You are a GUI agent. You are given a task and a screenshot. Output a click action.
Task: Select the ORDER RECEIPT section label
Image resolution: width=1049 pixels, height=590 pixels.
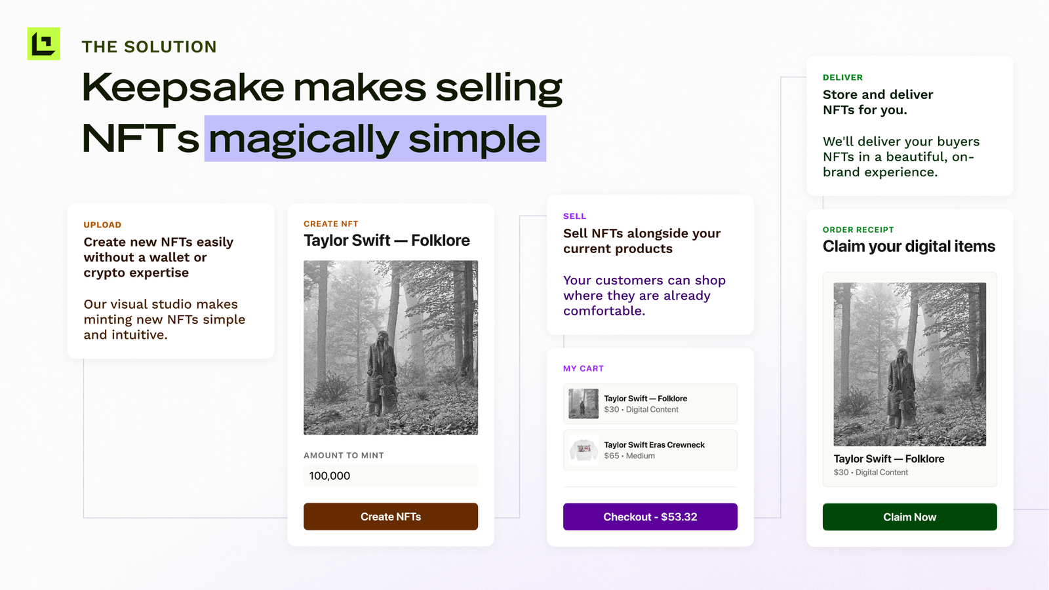coord(859,229)
